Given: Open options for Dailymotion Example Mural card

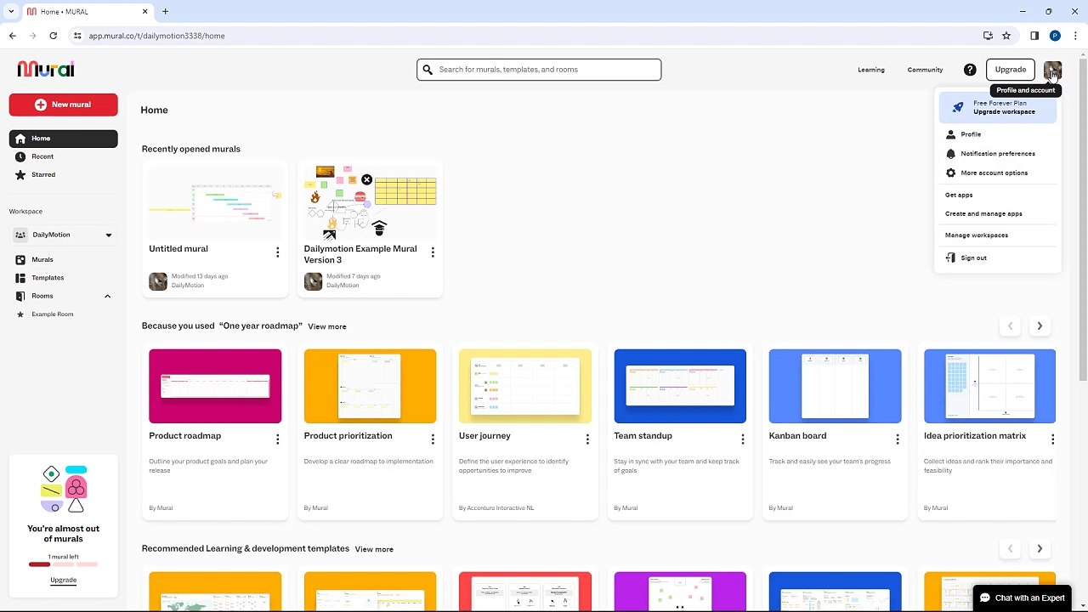Looking at the screenshot, I should [x=433, y=252].
